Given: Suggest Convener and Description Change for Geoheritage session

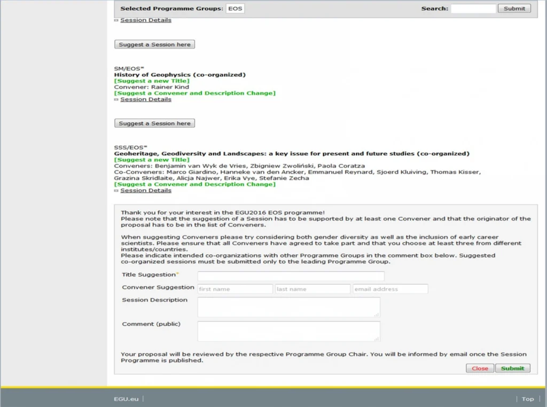Looking at the screenshot, I should point(194,184).
